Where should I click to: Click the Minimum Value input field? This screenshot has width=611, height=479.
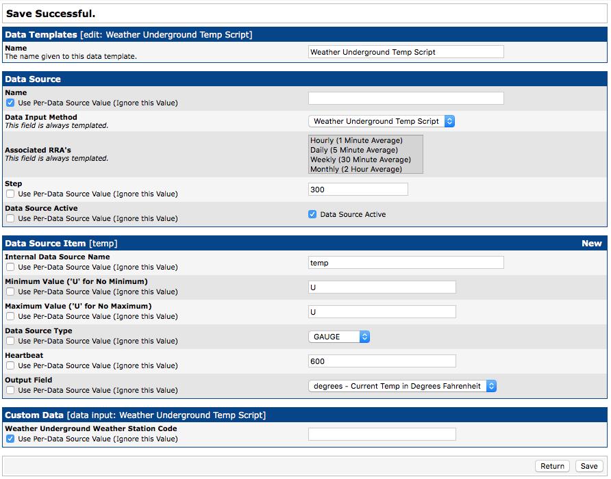pos(382,287)
